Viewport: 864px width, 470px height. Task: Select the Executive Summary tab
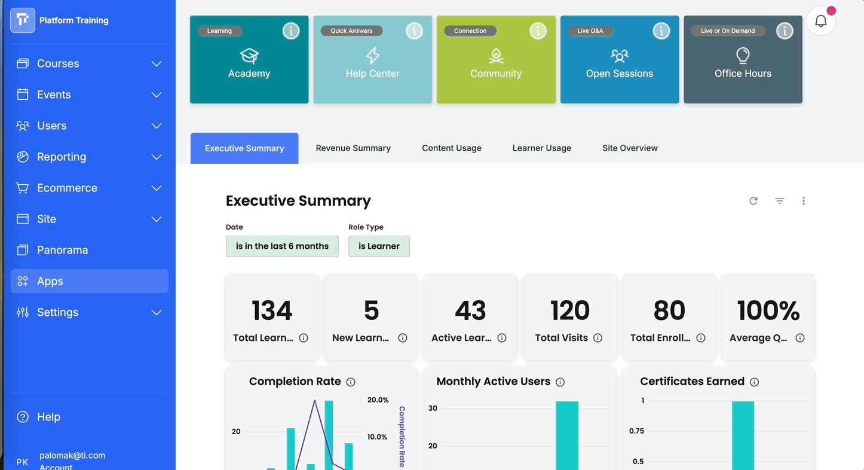[244, 148]
